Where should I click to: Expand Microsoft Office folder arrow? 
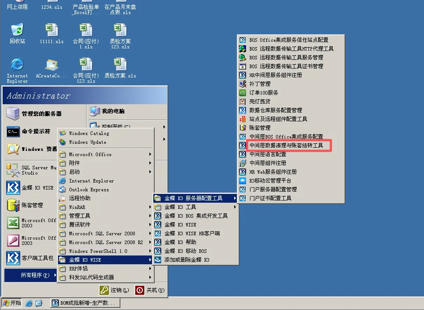(x=150, y=154)
